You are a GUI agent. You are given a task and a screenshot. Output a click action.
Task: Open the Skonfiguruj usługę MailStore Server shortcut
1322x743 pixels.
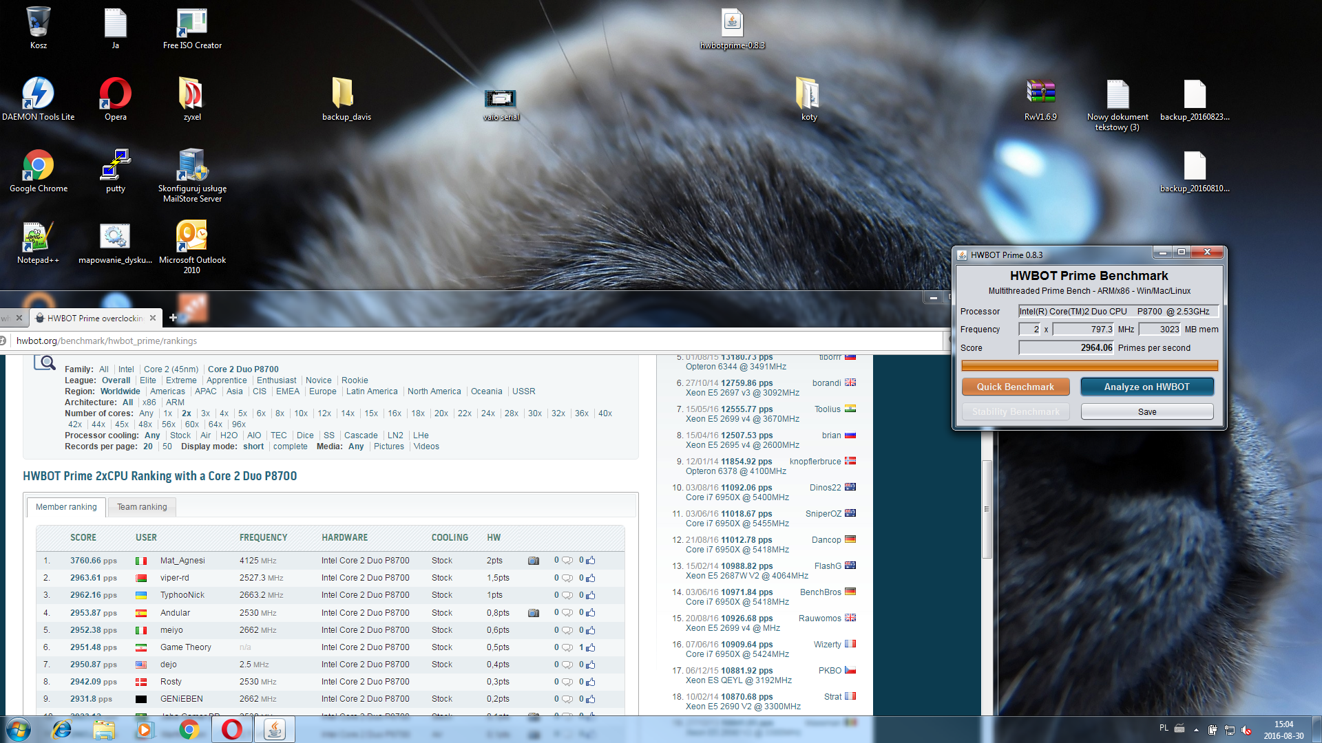(x=192, y=175)
